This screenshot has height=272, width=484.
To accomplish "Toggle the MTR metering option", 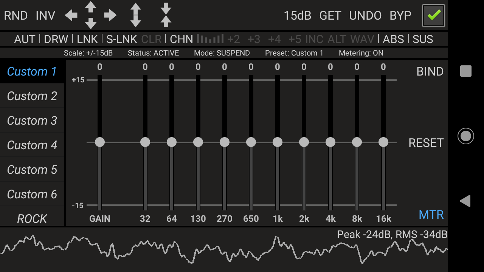I will pyautogui.click(x=431, y=215).
